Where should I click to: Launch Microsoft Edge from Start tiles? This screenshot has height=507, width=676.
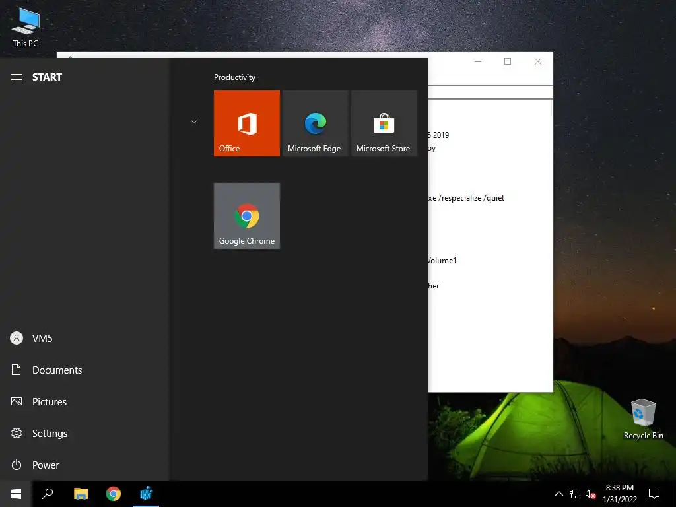[x=315, y=123]
